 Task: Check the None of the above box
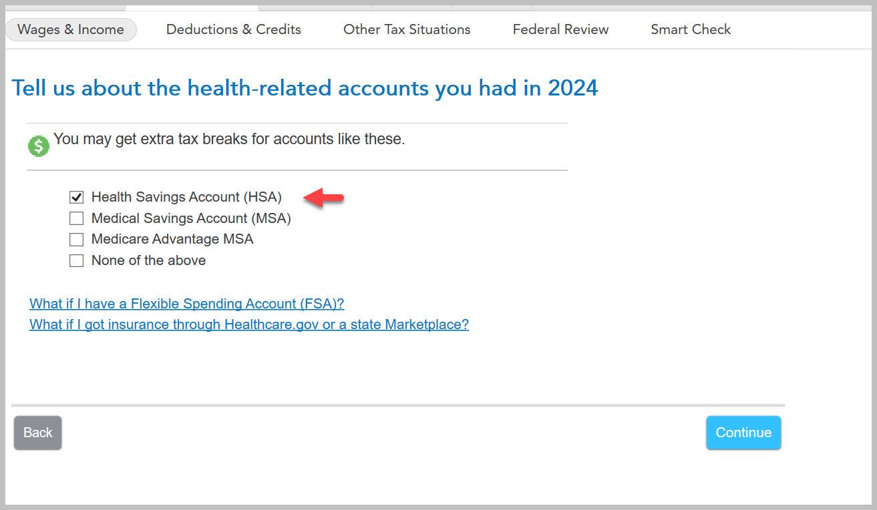[x=77, y=260]
